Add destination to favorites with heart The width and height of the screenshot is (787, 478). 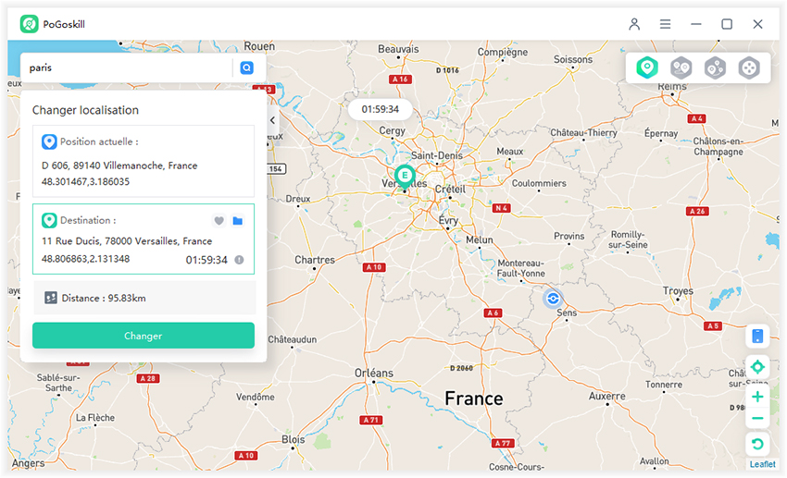click(219, 220)
